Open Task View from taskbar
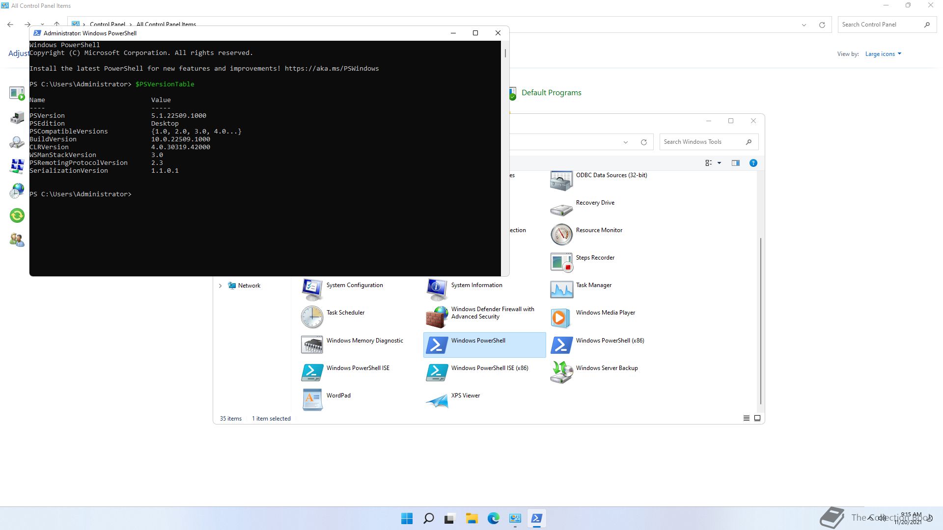943x530 pixels. point(450,519)
